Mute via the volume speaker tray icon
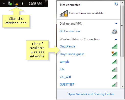Viewport: 125px width, 100px height. point(22,4)
